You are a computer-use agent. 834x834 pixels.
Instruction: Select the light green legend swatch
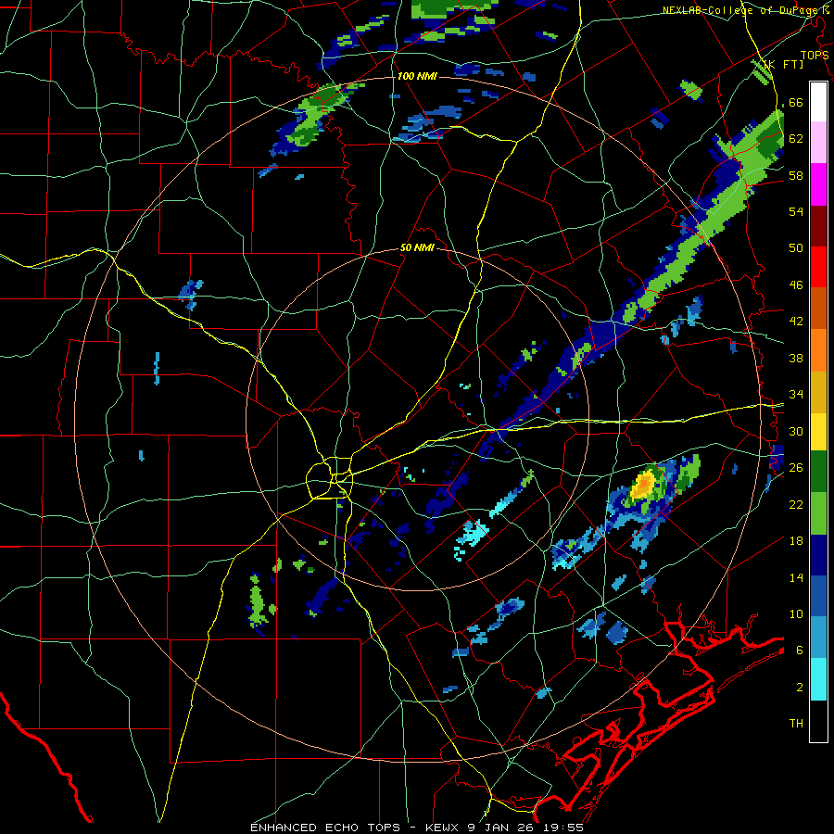[x=818, y=513]
